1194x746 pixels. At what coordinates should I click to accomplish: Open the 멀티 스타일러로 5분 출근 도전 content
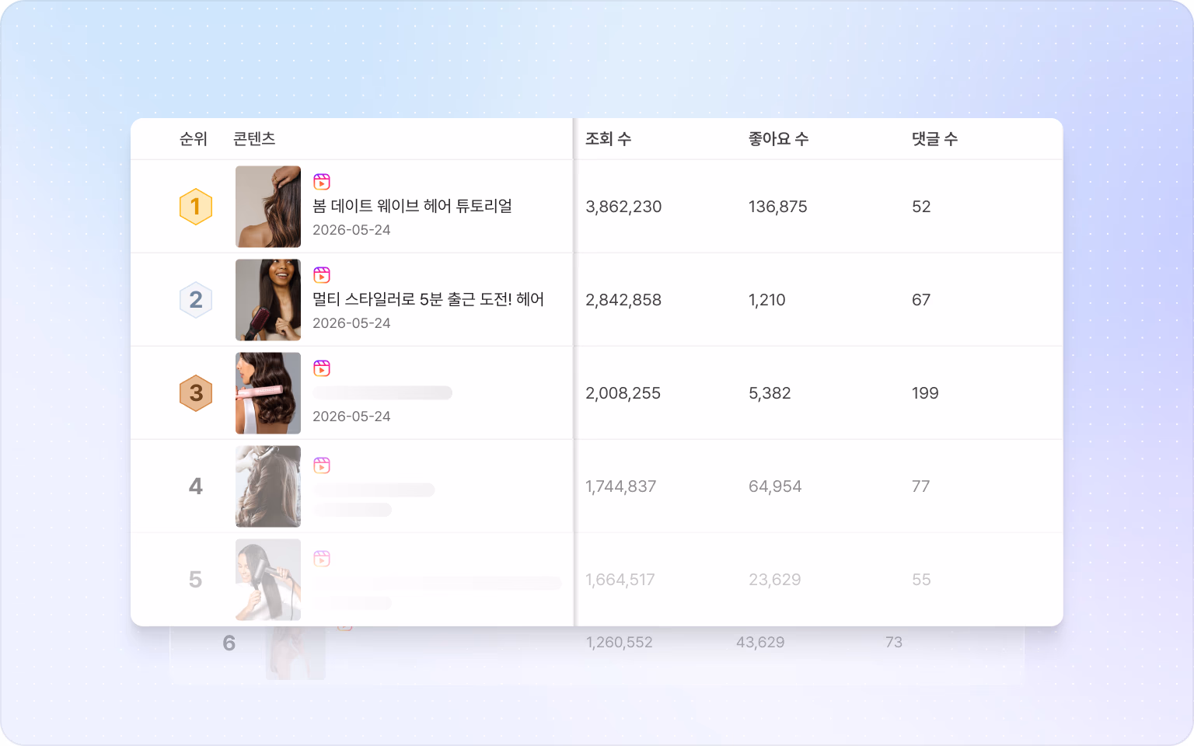tap(428, 299)
